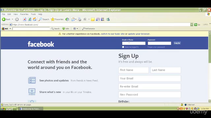Open the Edit menu
Viewport: 211px width, 118px height.
click(x=9, y=14)
